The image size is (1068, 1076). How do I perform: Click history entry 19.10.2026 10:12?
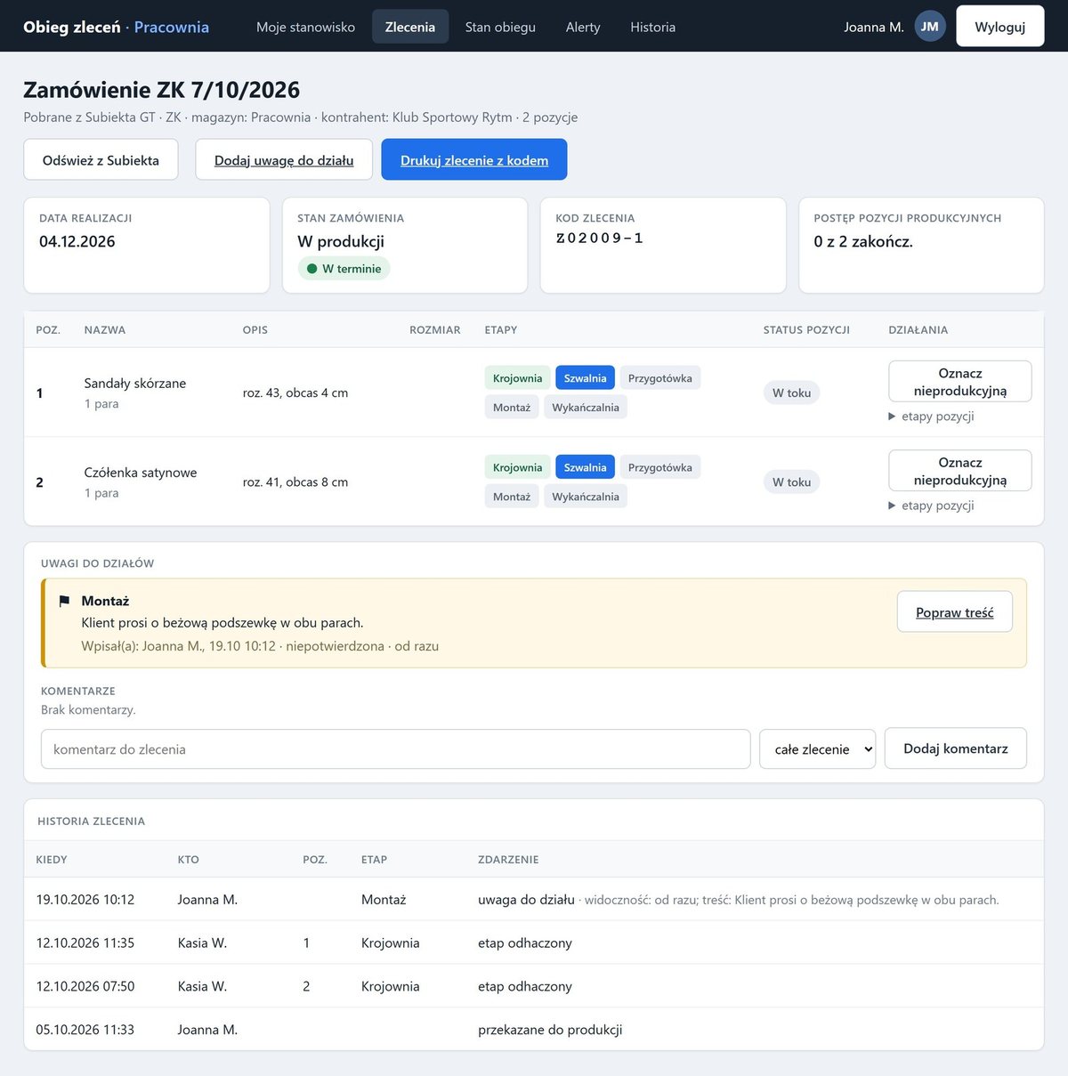534,900
